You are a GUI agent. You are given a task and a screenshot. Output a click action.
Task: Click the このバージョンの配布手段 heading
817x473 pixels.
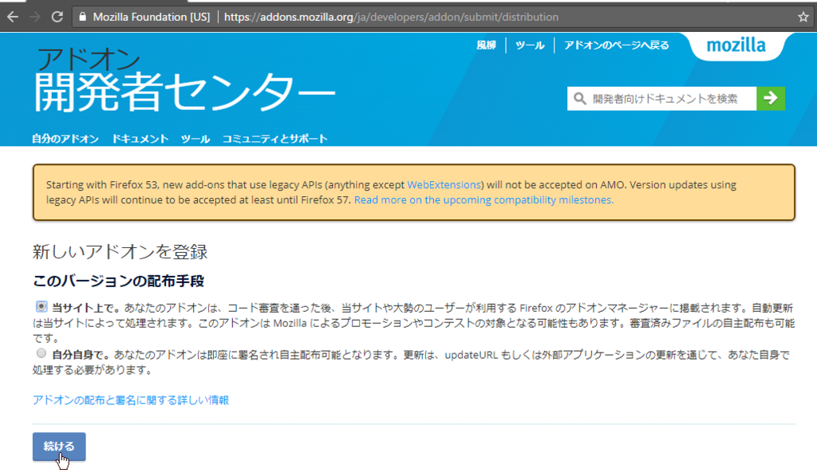[x=118, y=281]
